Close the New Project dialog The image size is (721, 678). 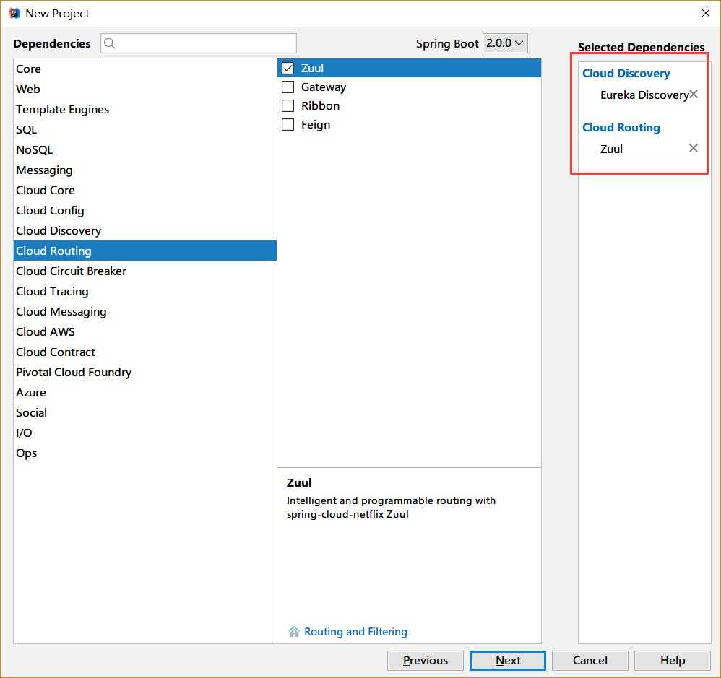(705, 13)
